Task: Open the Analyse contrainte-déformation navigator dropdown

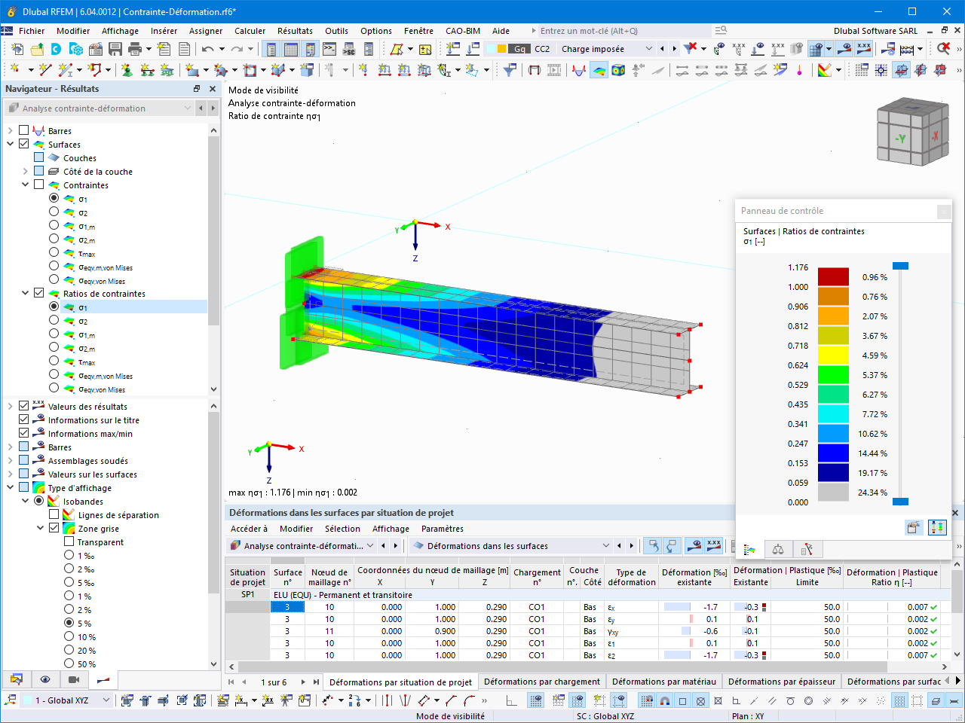Action: (x=188, y=108)
